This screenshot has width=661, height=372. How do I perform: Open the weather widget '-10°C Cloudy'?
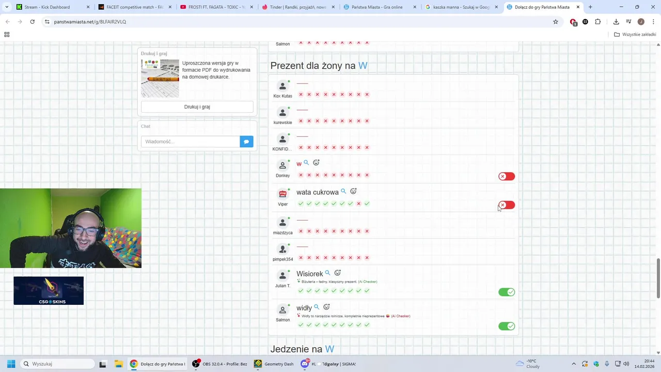527,364
